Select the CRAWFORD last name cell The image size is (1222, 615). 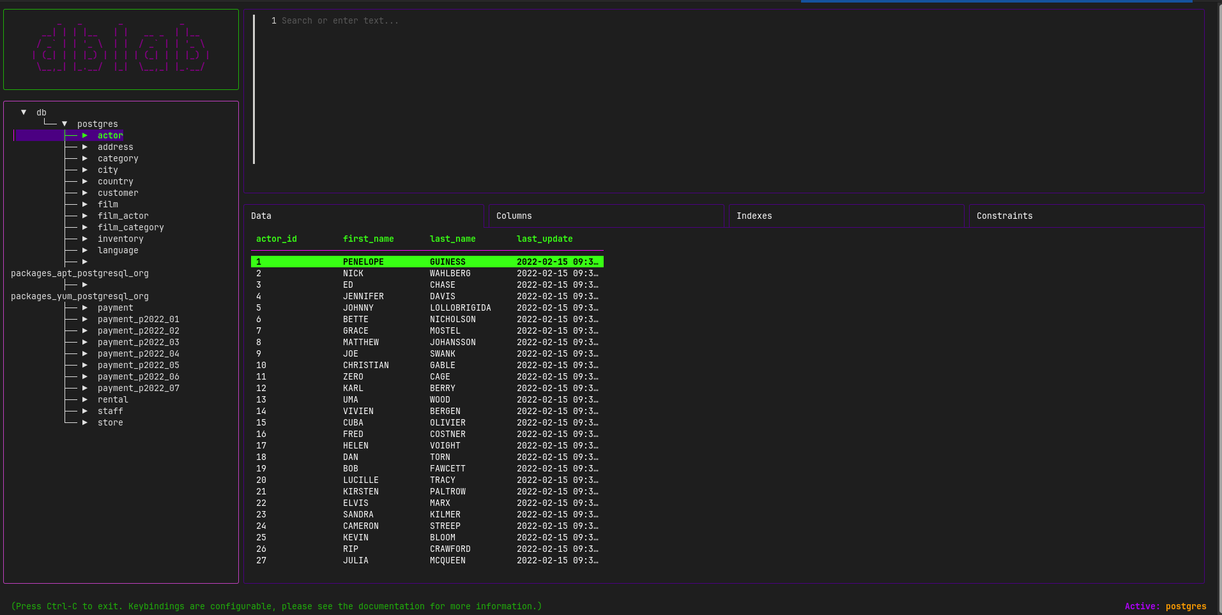coord(450,549)
